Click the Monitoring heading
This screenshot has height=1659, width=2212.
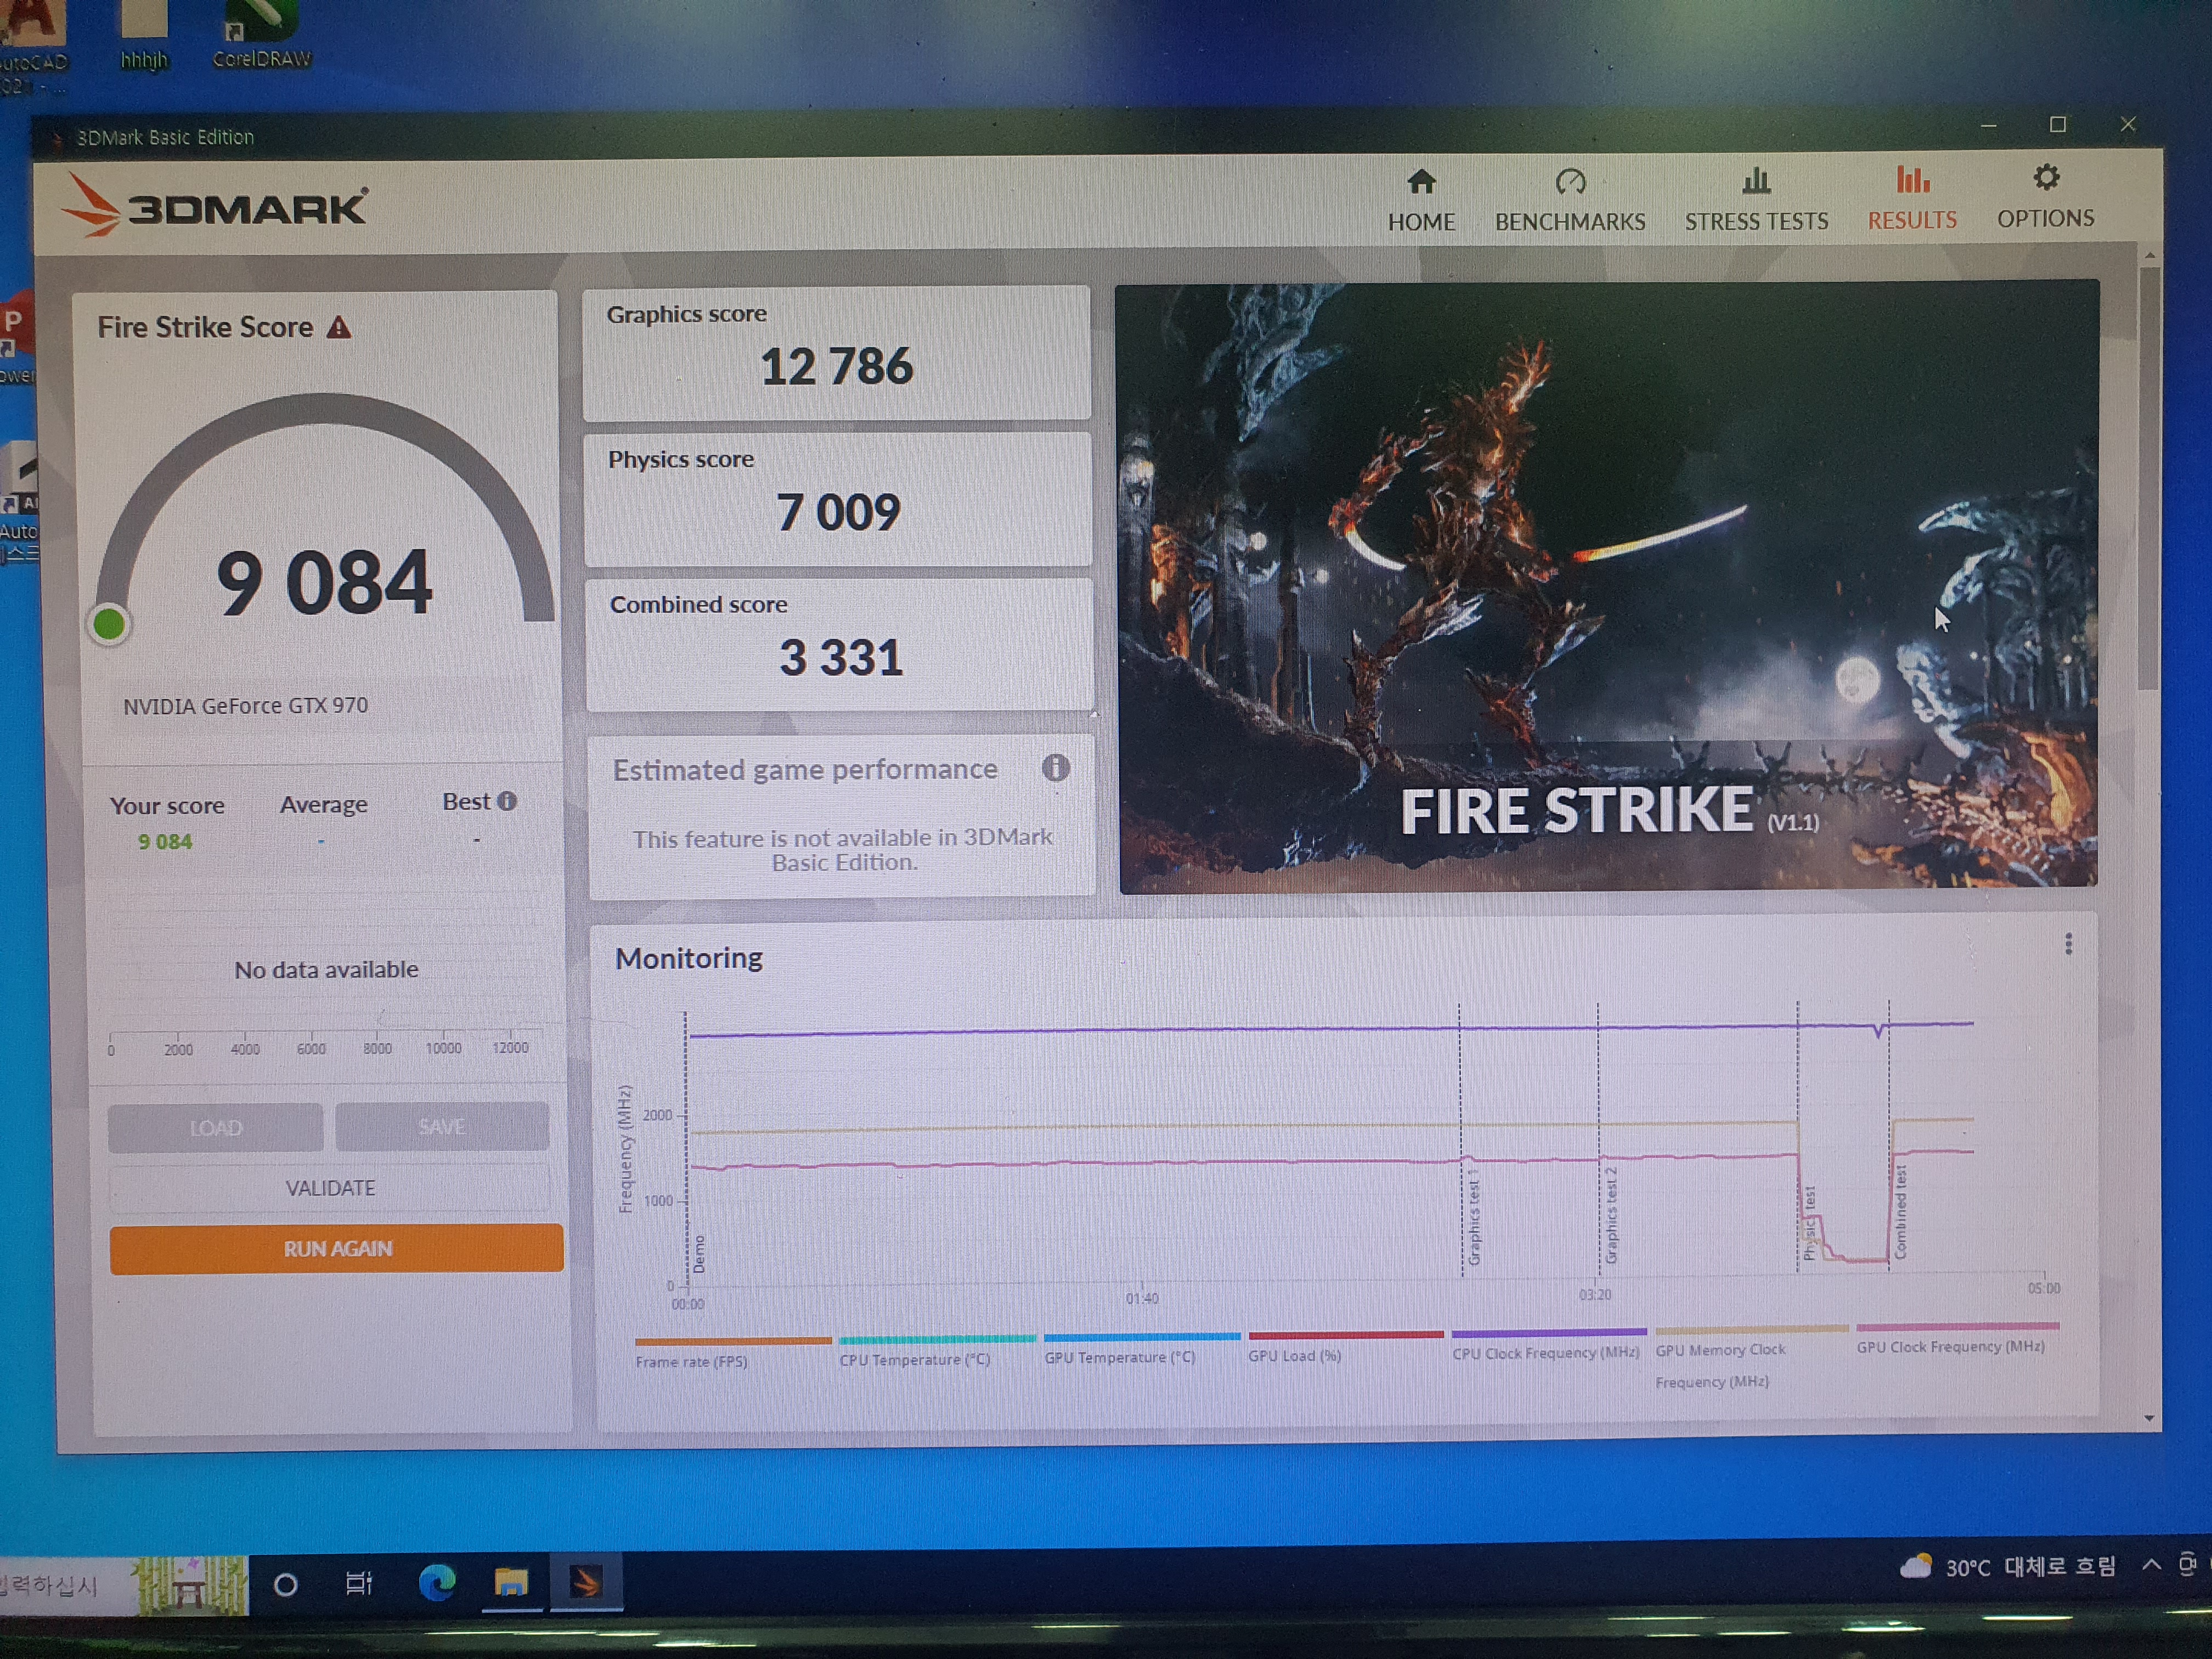point(688,958)
